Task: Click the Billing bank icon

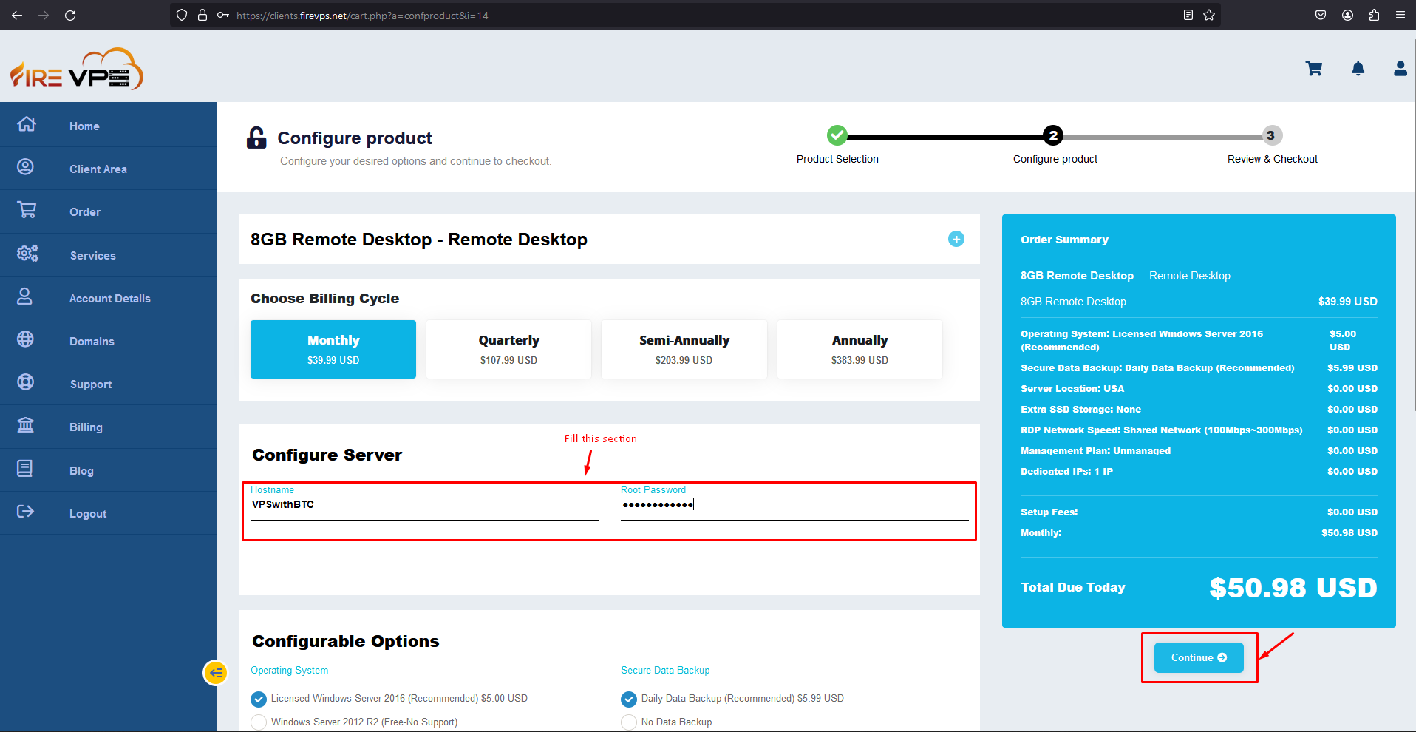Action: tap(26, 425)
